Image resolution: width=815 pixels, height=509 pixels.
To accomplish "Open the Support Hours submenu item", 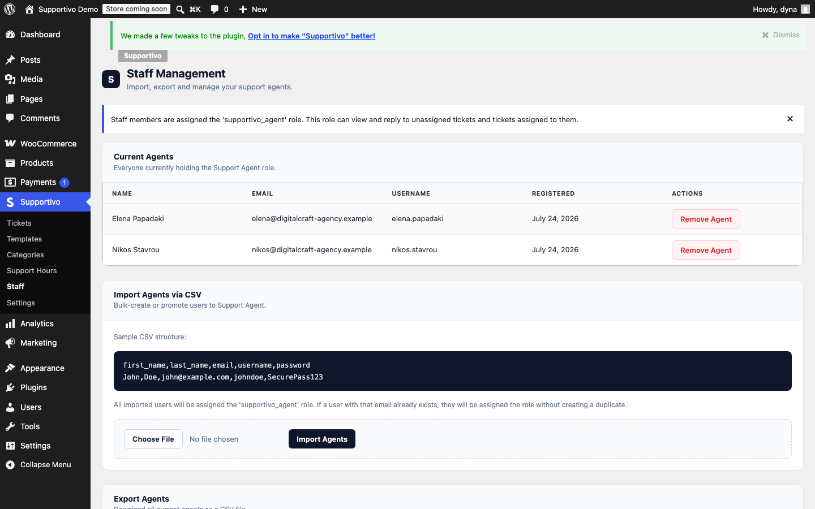I will (32, 271).
